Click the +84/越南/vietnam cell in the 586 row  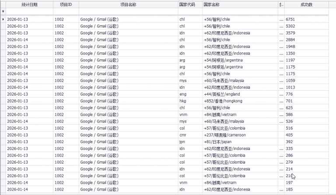point(240,115)
